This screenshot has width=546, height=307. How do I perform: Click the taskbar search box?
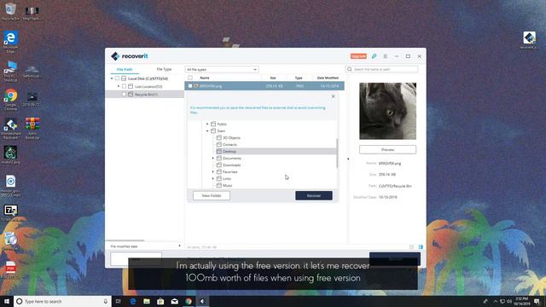pos(62,301)
